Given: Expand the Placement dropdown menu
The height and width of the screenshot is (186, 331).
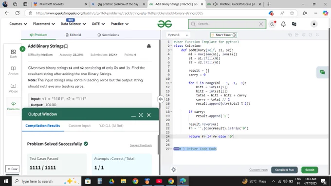Looking at the screenshot, I should click(x=44, y=24).
